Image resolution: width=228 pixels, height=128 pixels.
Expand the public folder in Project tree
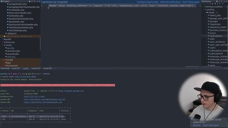(x=2, y=39)
